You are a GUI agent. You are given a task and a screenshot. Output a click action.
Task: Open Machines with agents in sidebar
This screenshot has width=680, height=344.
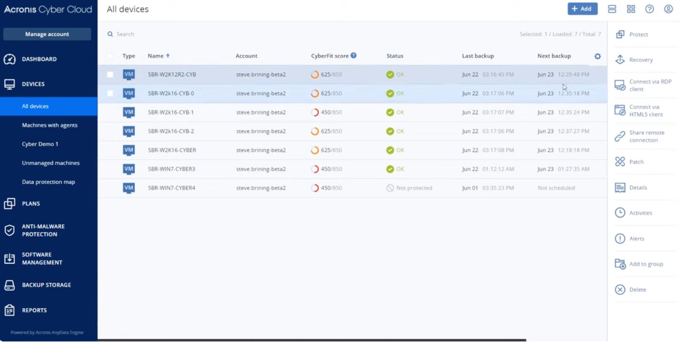pos(50,125)
